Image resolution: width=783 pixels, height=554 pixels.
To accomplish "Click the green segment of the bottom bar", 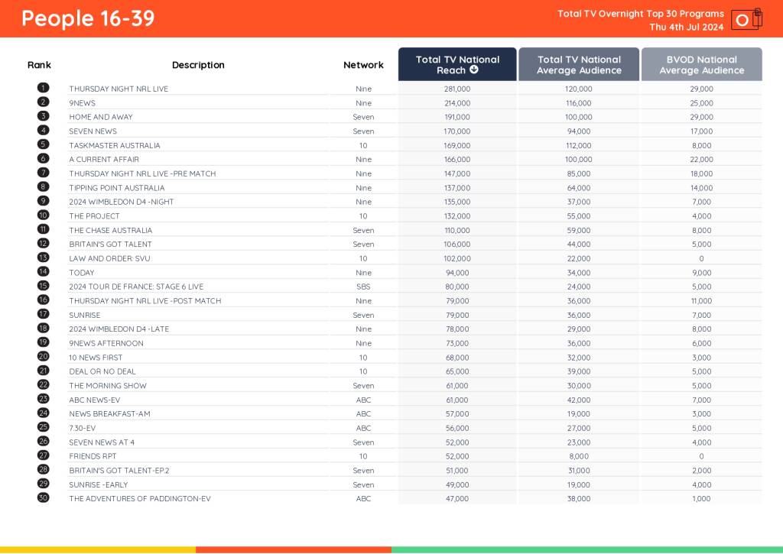I will (x=589, y=549).
